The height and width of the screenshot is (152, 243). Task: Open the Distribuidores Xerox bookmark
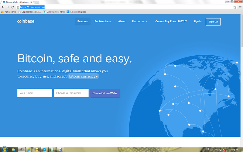[54, 12]
